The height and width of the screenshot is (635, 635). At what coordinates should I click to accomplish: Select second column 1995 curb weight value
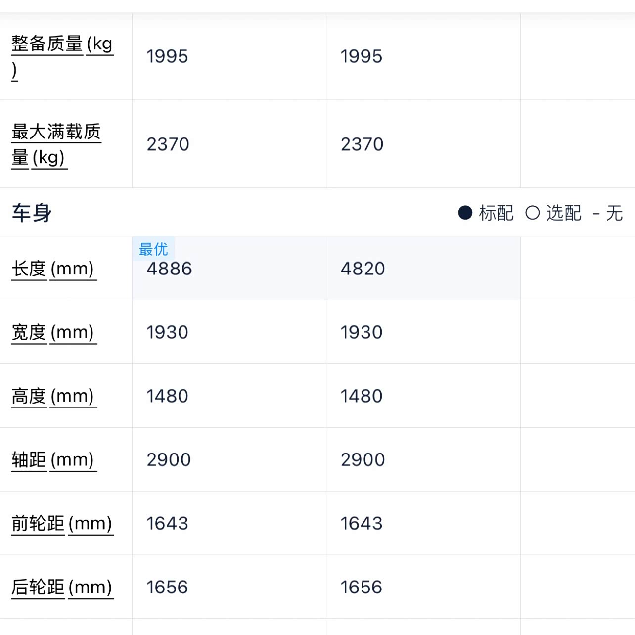[362, 56]
